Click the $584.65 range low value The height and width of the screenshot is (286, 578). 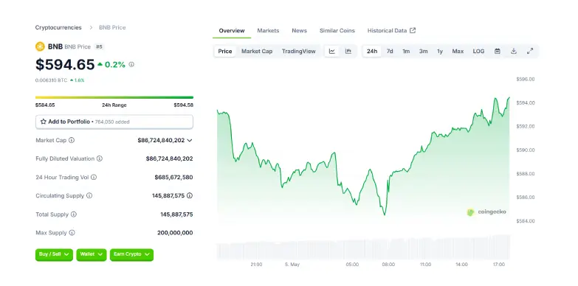click(45, 105)
